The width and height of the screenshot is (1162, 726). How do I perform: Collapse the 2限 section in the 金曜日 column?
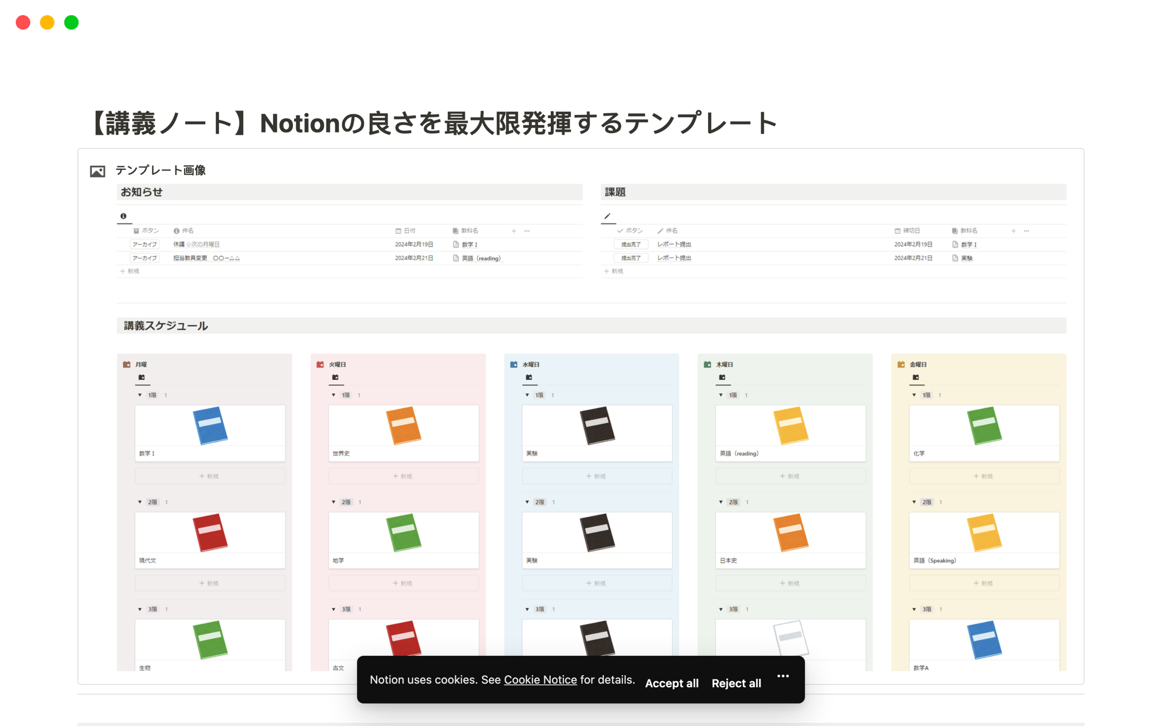click(914, 502)
